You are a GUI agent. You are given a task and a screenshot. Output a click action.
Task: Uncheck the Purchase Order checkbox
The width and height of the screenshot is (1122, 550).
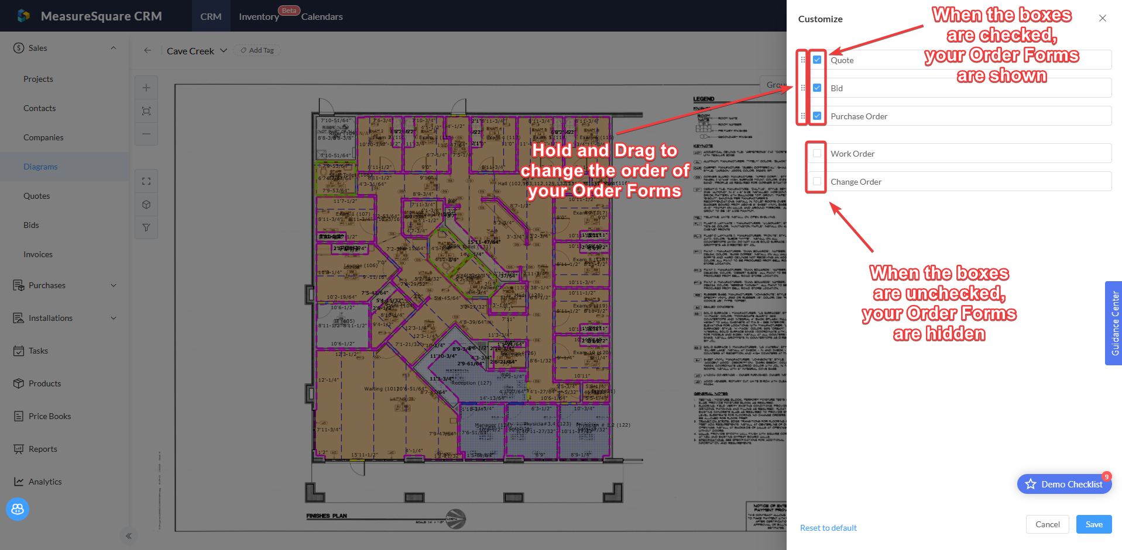tap(817, 116)
